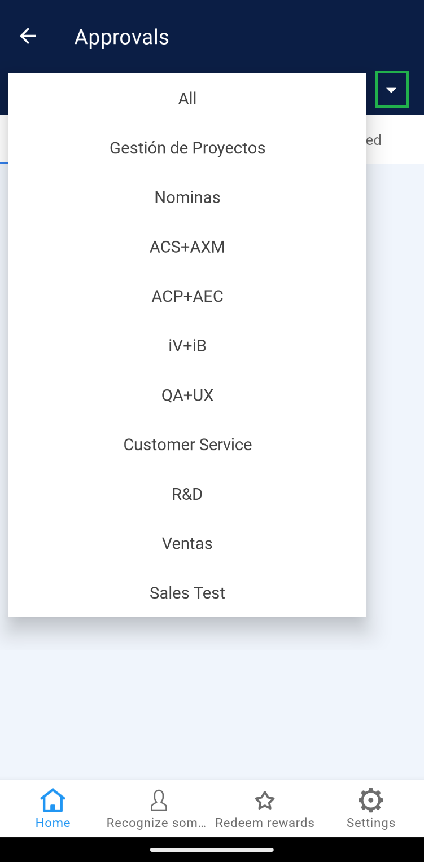Choose the QA+UX entry
The image size is (424, 862).
(x=187, y=395)
